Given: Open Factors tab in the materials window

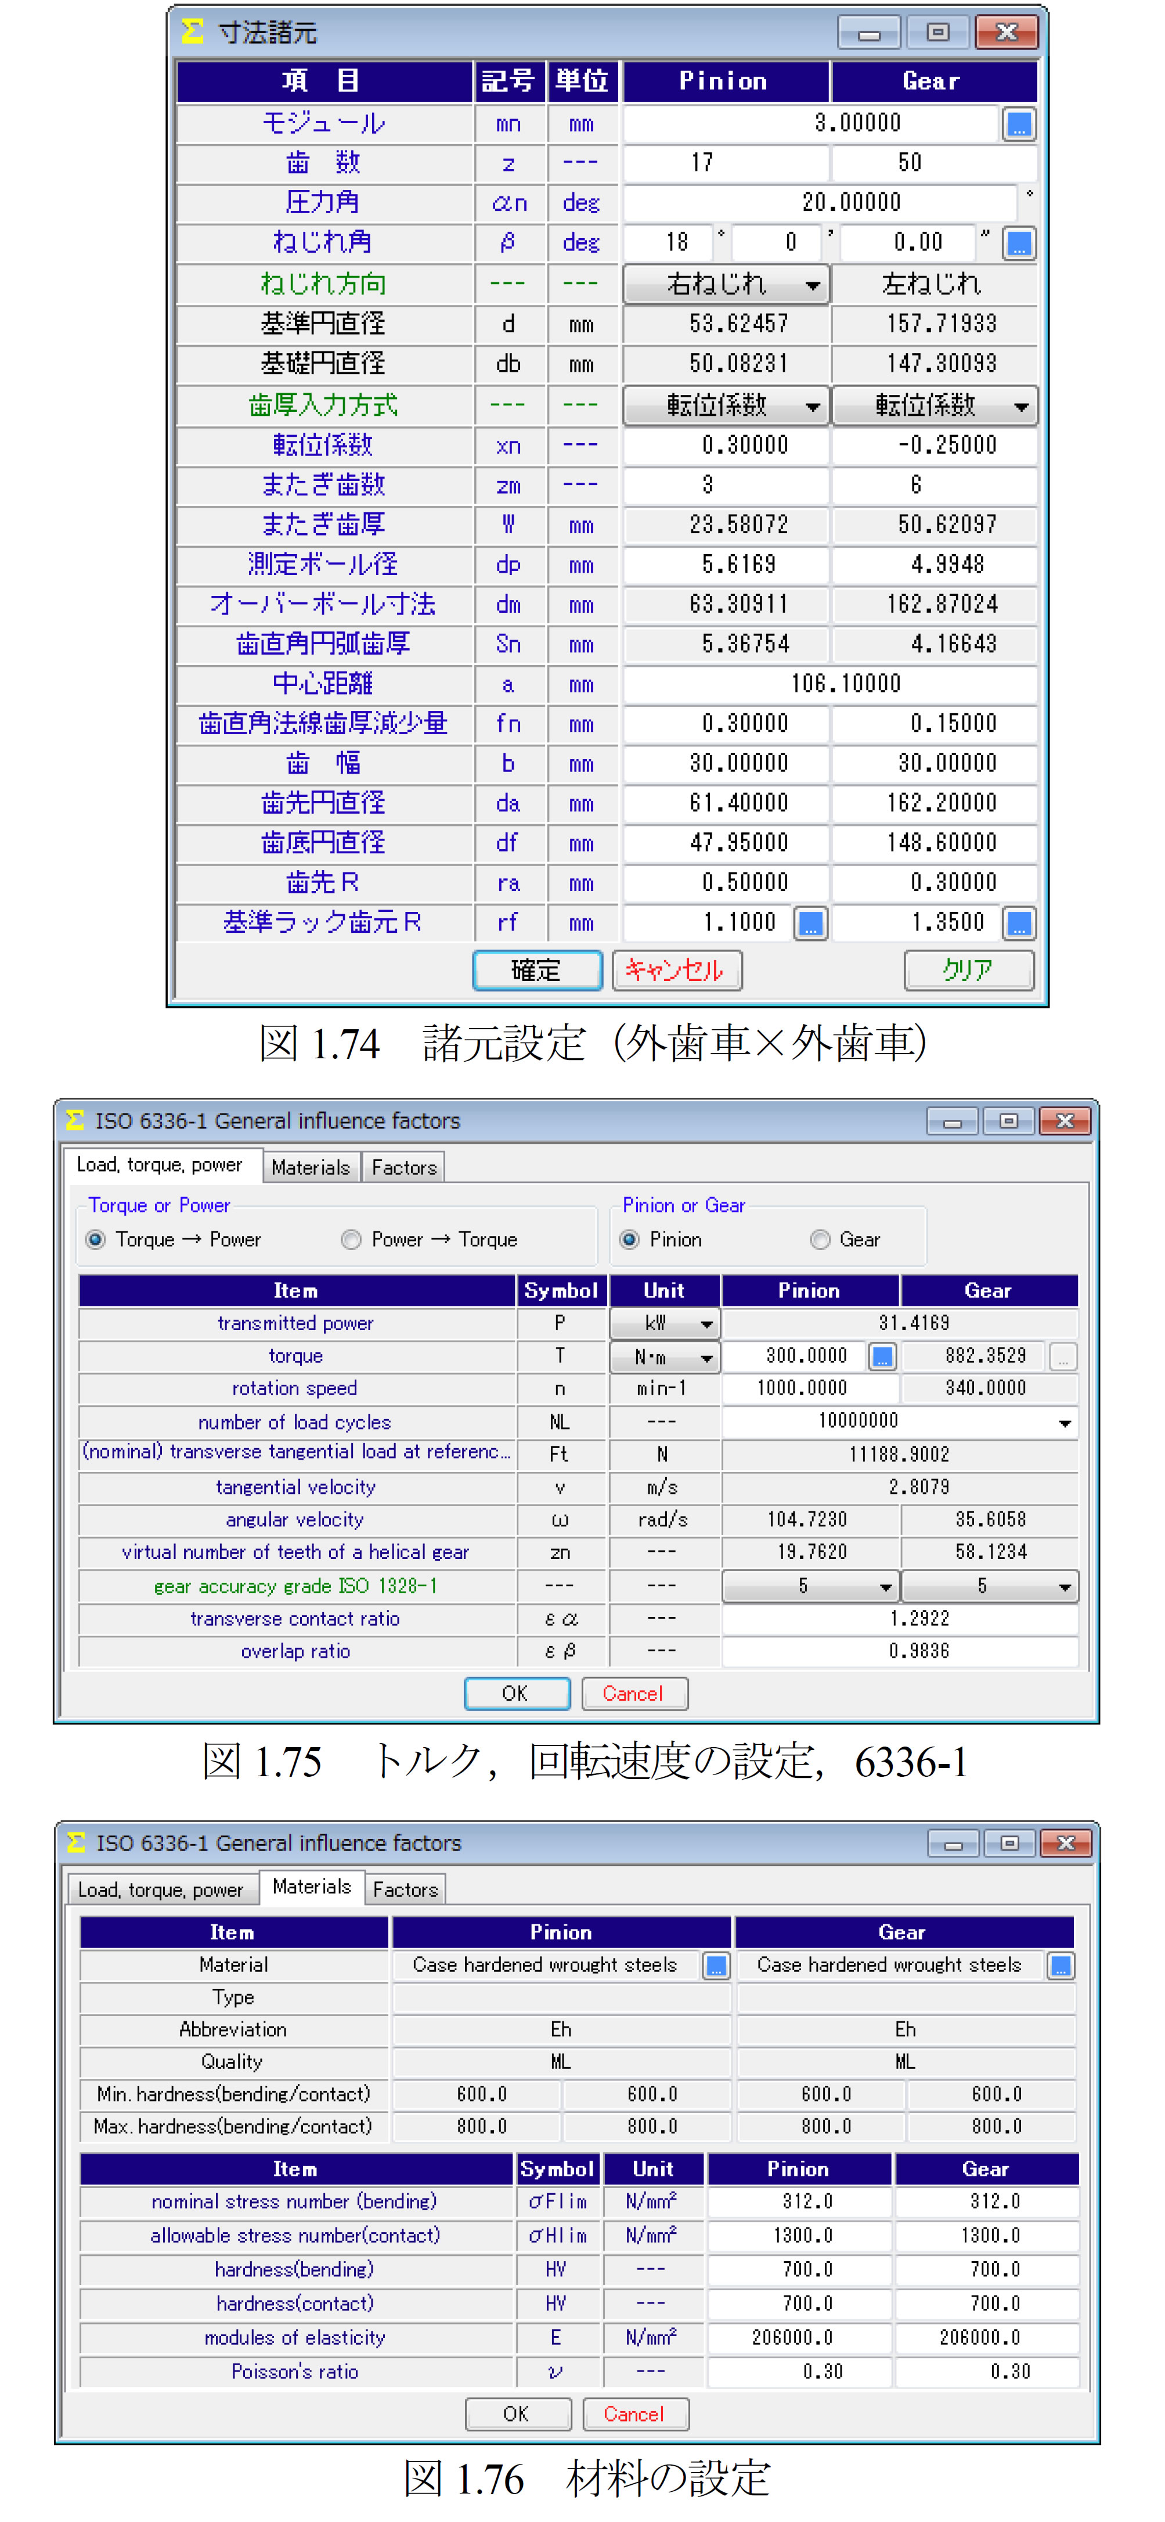Looking at the screenshot, I should [405, 1889].
